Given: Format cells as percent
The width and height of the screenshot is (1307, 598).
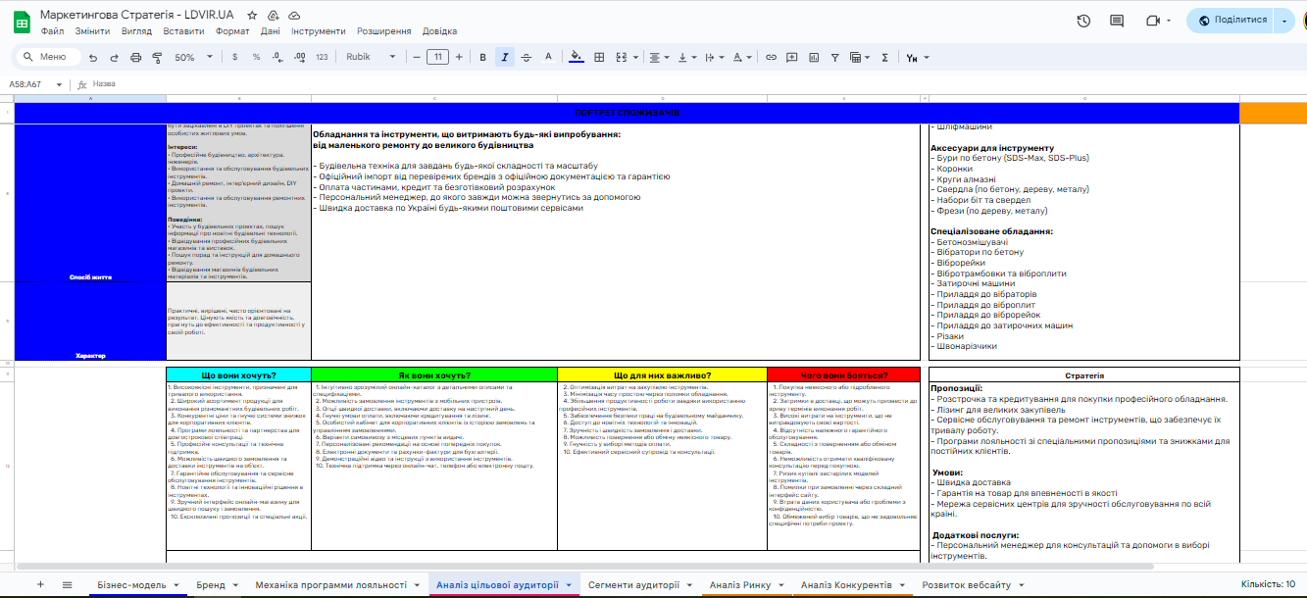Looking at the screenshot, I should [x=256, y=57].
